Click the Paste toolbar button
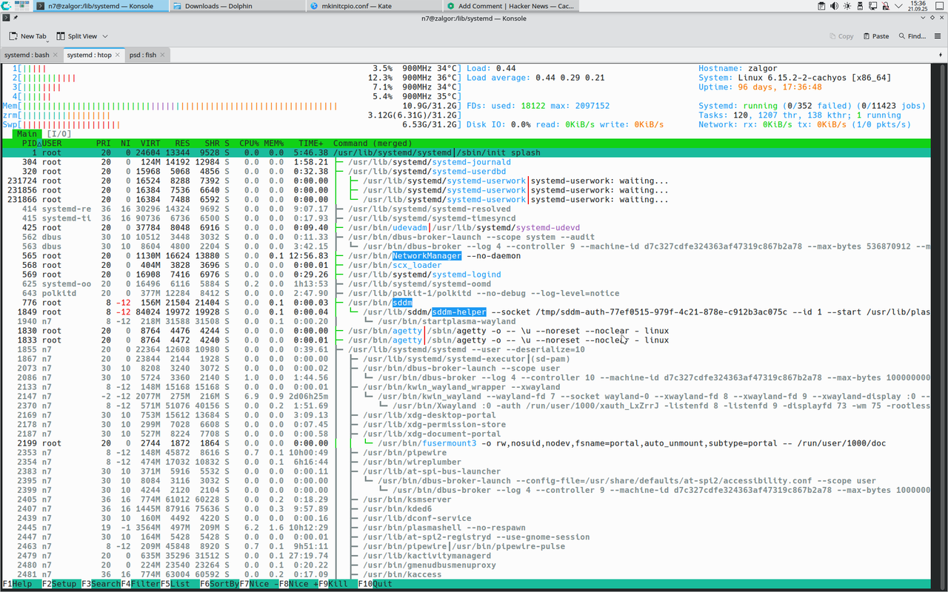The image size is (948, 592). click(x=875, y=36)
